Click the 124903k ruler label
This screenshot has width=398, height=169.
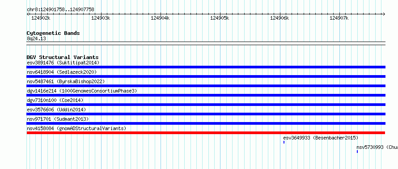coord(101,18)
